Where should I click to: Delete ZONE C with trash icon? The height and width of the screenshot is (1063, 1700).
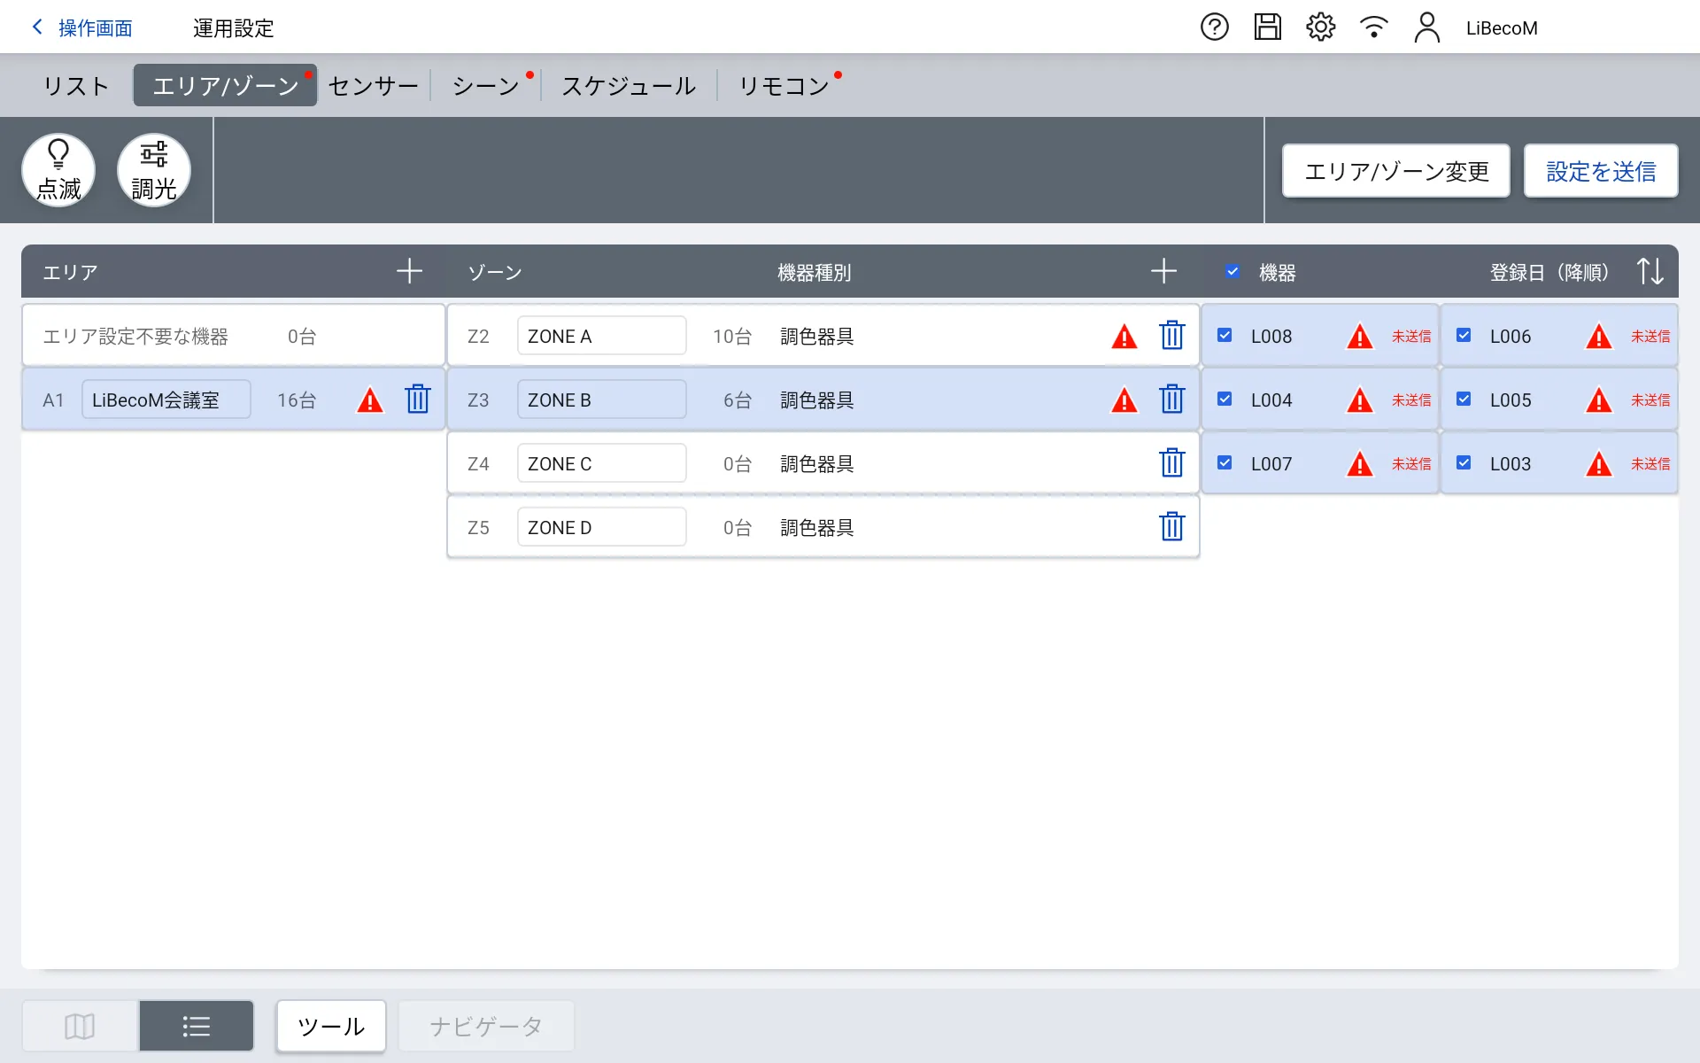pos(1171,463)
